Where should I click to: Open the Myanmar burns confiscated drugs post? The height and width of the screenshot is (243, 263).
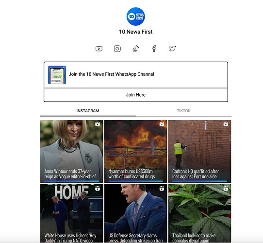point(136,152)
